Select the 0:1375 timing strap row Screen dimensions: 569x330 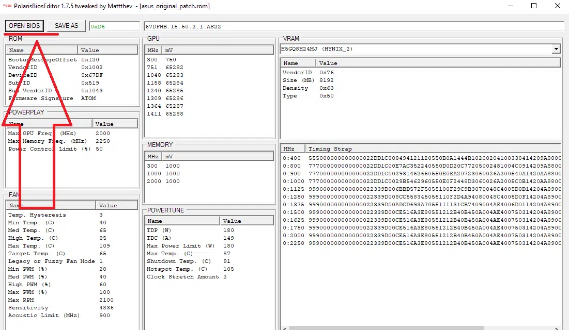tap(421, 205)
